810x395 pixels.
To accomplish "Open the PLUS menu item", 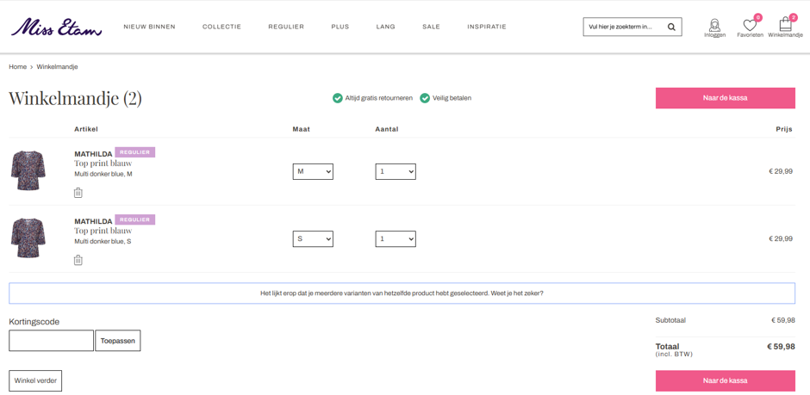I will 340,27.
